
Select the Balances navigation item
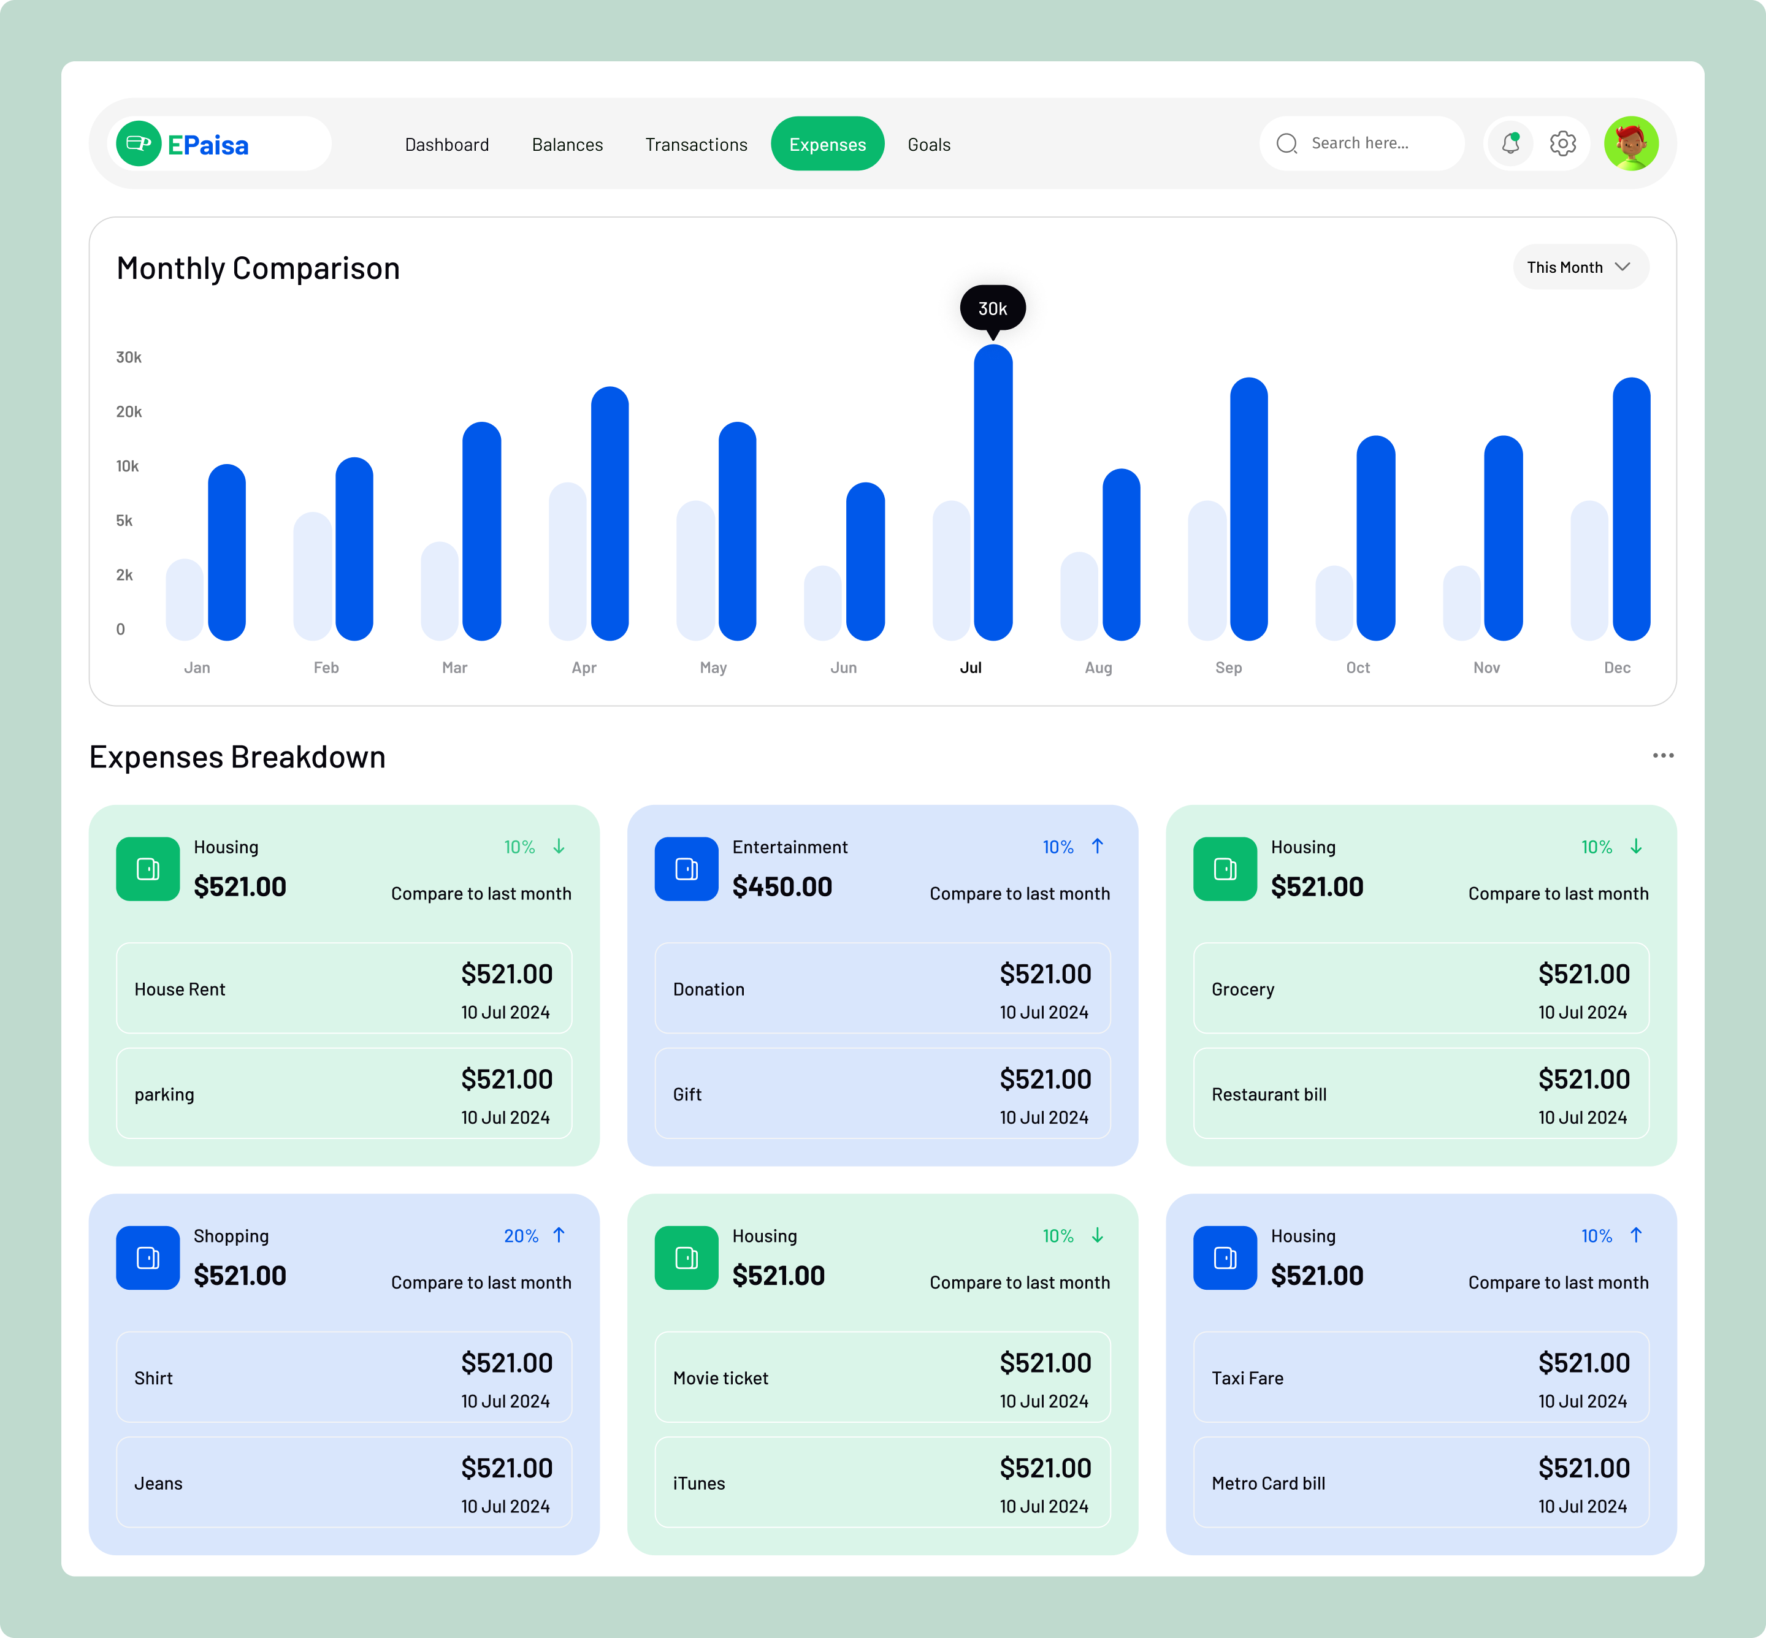click(567, 143)
